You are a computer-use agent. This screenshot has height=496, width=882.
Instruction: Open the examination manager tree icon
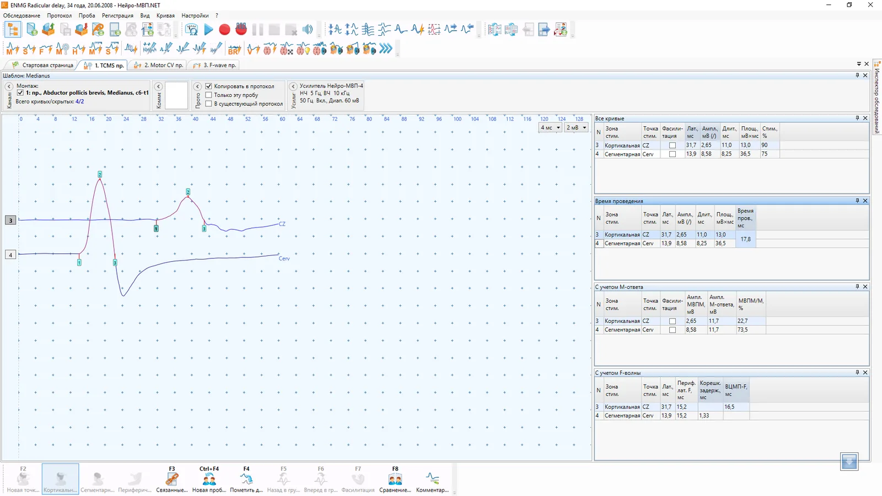[x=13, y=30]
